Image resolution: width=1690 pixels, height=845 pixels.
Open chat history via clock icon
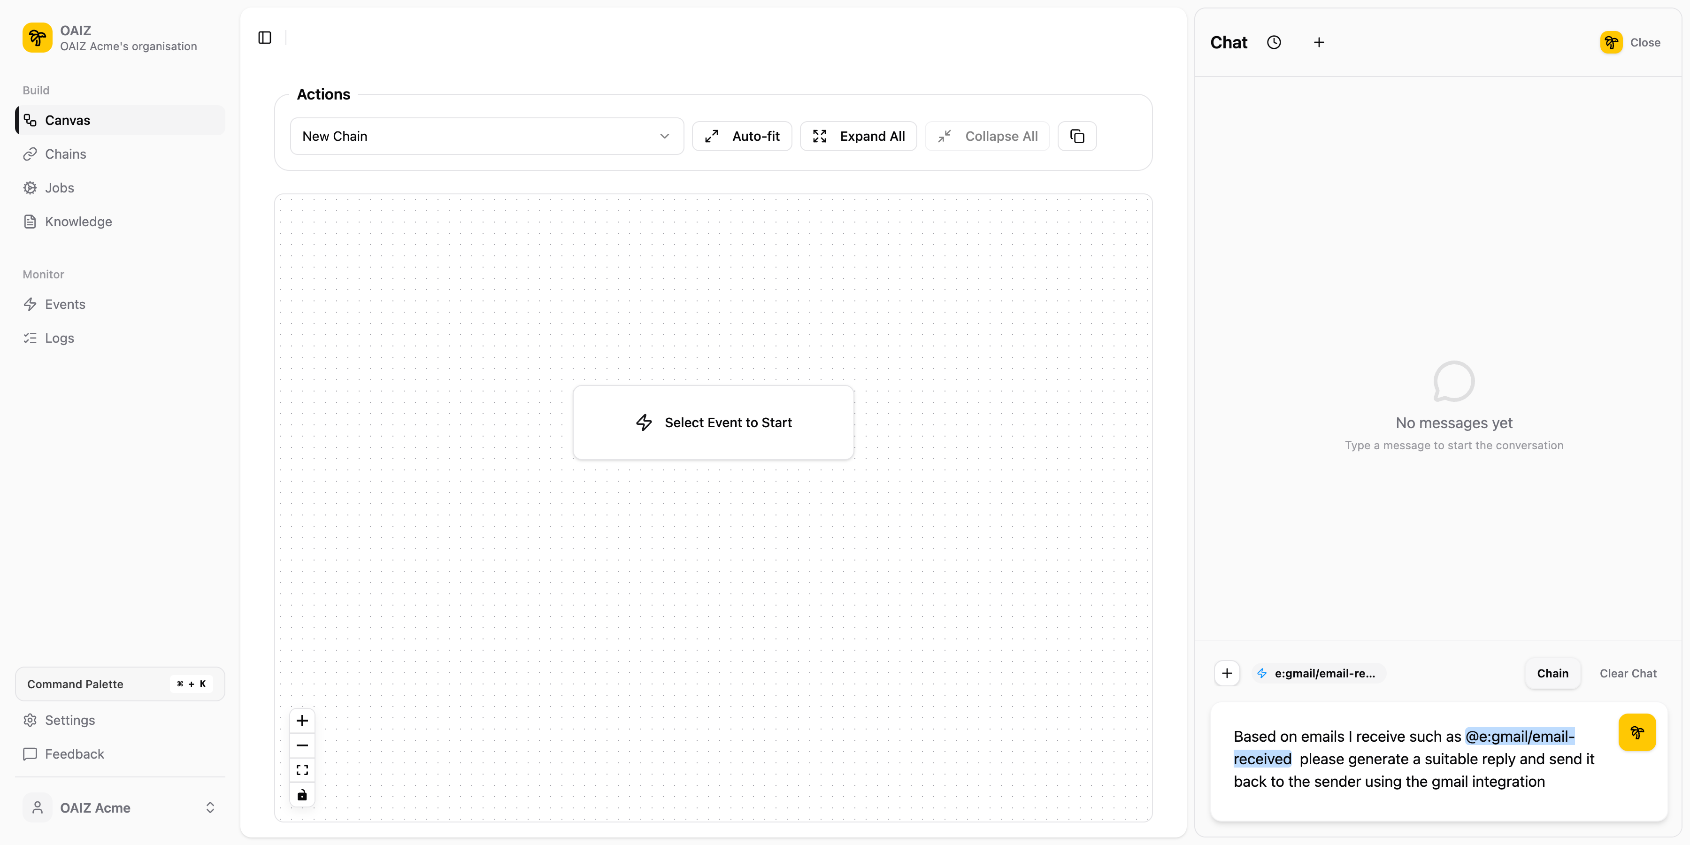pyautogui.click(x=1275, y=42)
